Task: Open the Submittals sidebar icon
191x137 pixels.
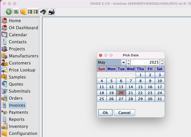Action: click(x=4, y=91)
